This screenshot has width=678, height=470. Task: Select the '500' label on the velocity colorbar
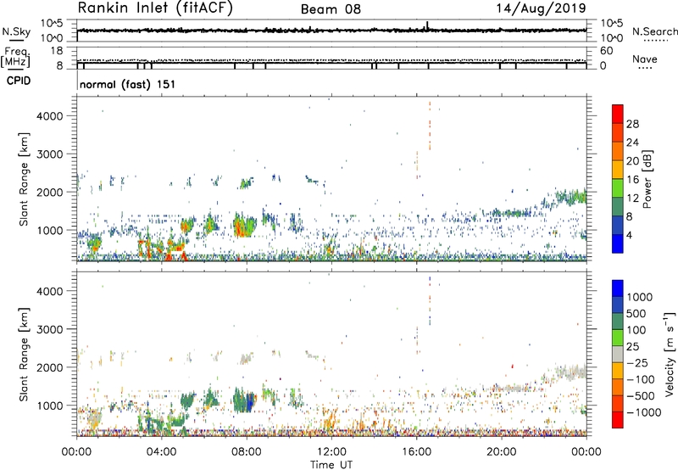point(636,313)
